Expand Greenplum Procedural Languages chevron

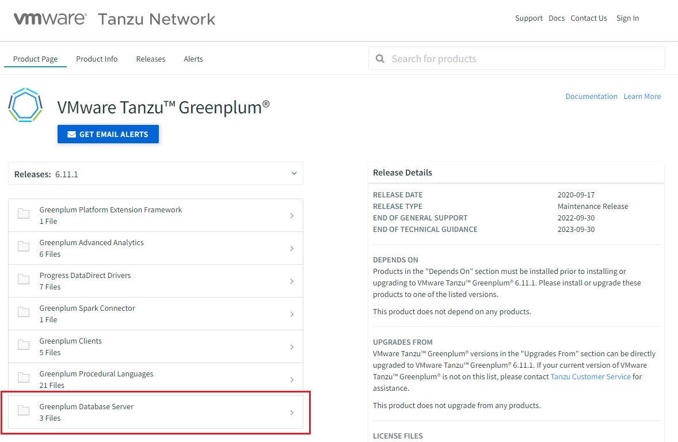pyautogui.click(x=292, y=380)
